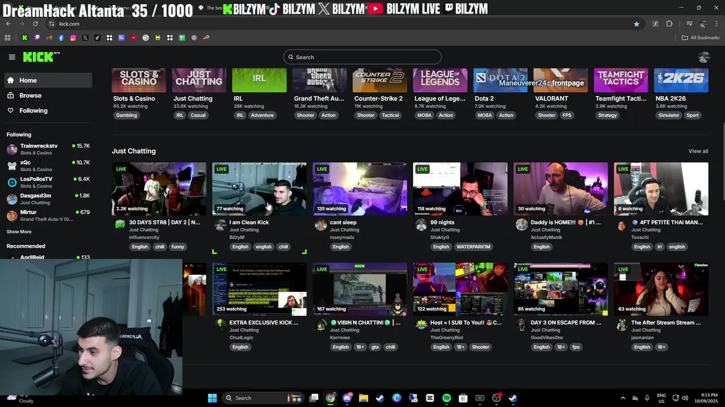Open the Facebook bookmark icon
Screen dimensions: 725x407
click(x=61, y=38)
